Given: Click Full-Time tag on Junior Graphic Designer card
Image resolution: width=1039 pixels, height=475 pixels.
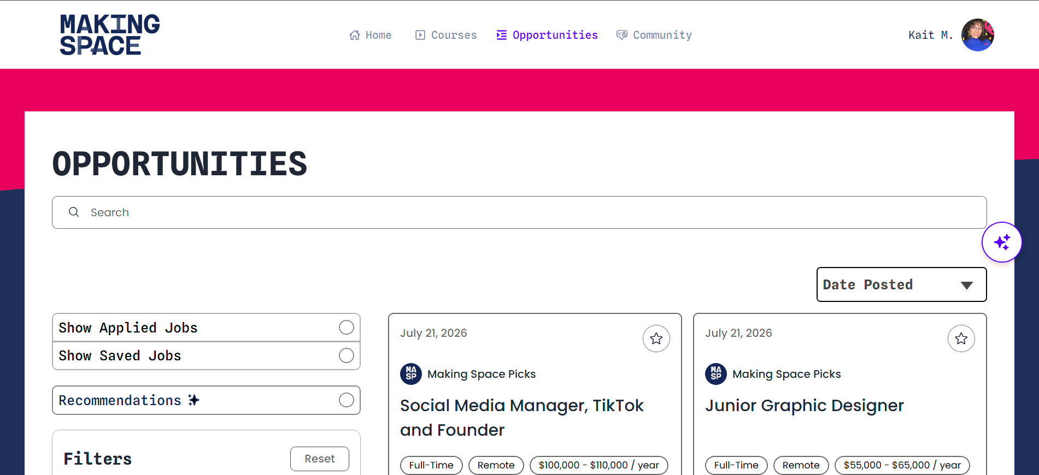Looking at the screenshot, I should click(x=736, y=465).
